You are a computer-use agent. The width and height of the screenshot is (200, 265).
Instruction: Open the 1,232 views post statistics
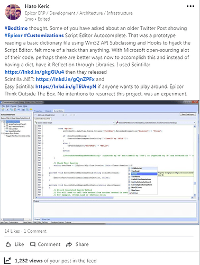(56, 261)
